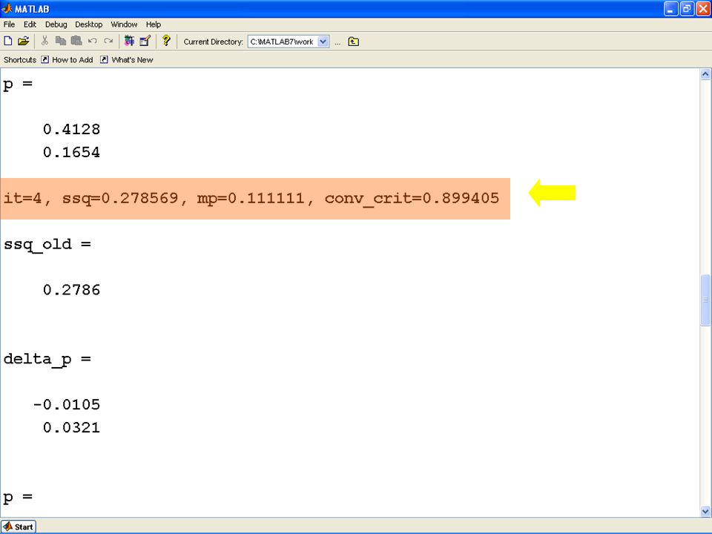Click the value -0.0105
The image size is (712, 534).
pos(66,405)
